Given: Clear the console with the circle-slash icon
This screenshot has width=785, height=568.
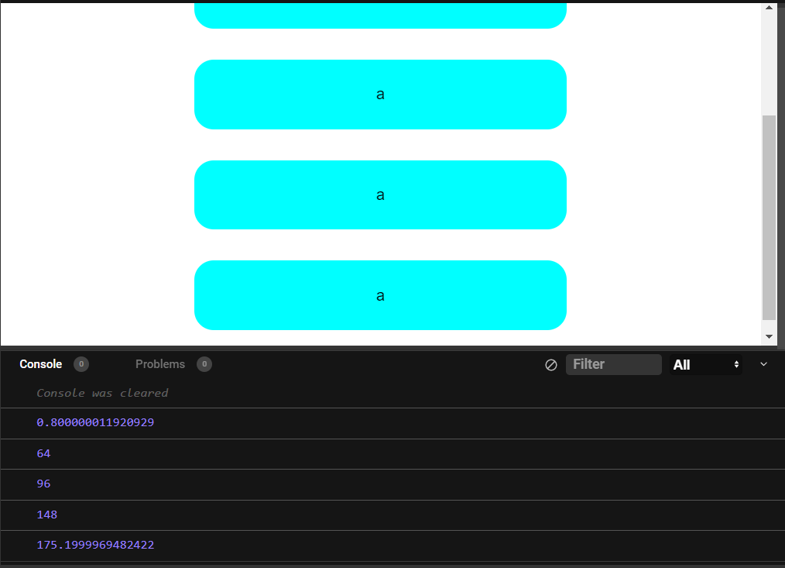Looking at the screenshot, I should pyautogui.click(x=551, y=365).
